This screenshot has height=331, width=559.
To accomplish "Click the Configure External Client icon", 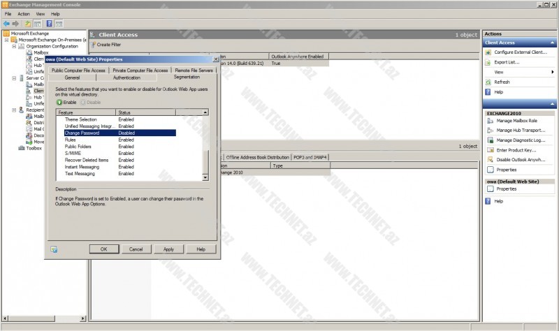I will [x=489, y=52].
